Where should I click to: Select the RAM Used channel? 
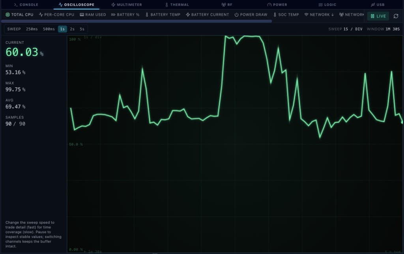93,15
